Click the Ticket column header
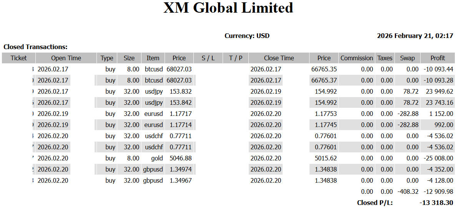 click(19, 58)
